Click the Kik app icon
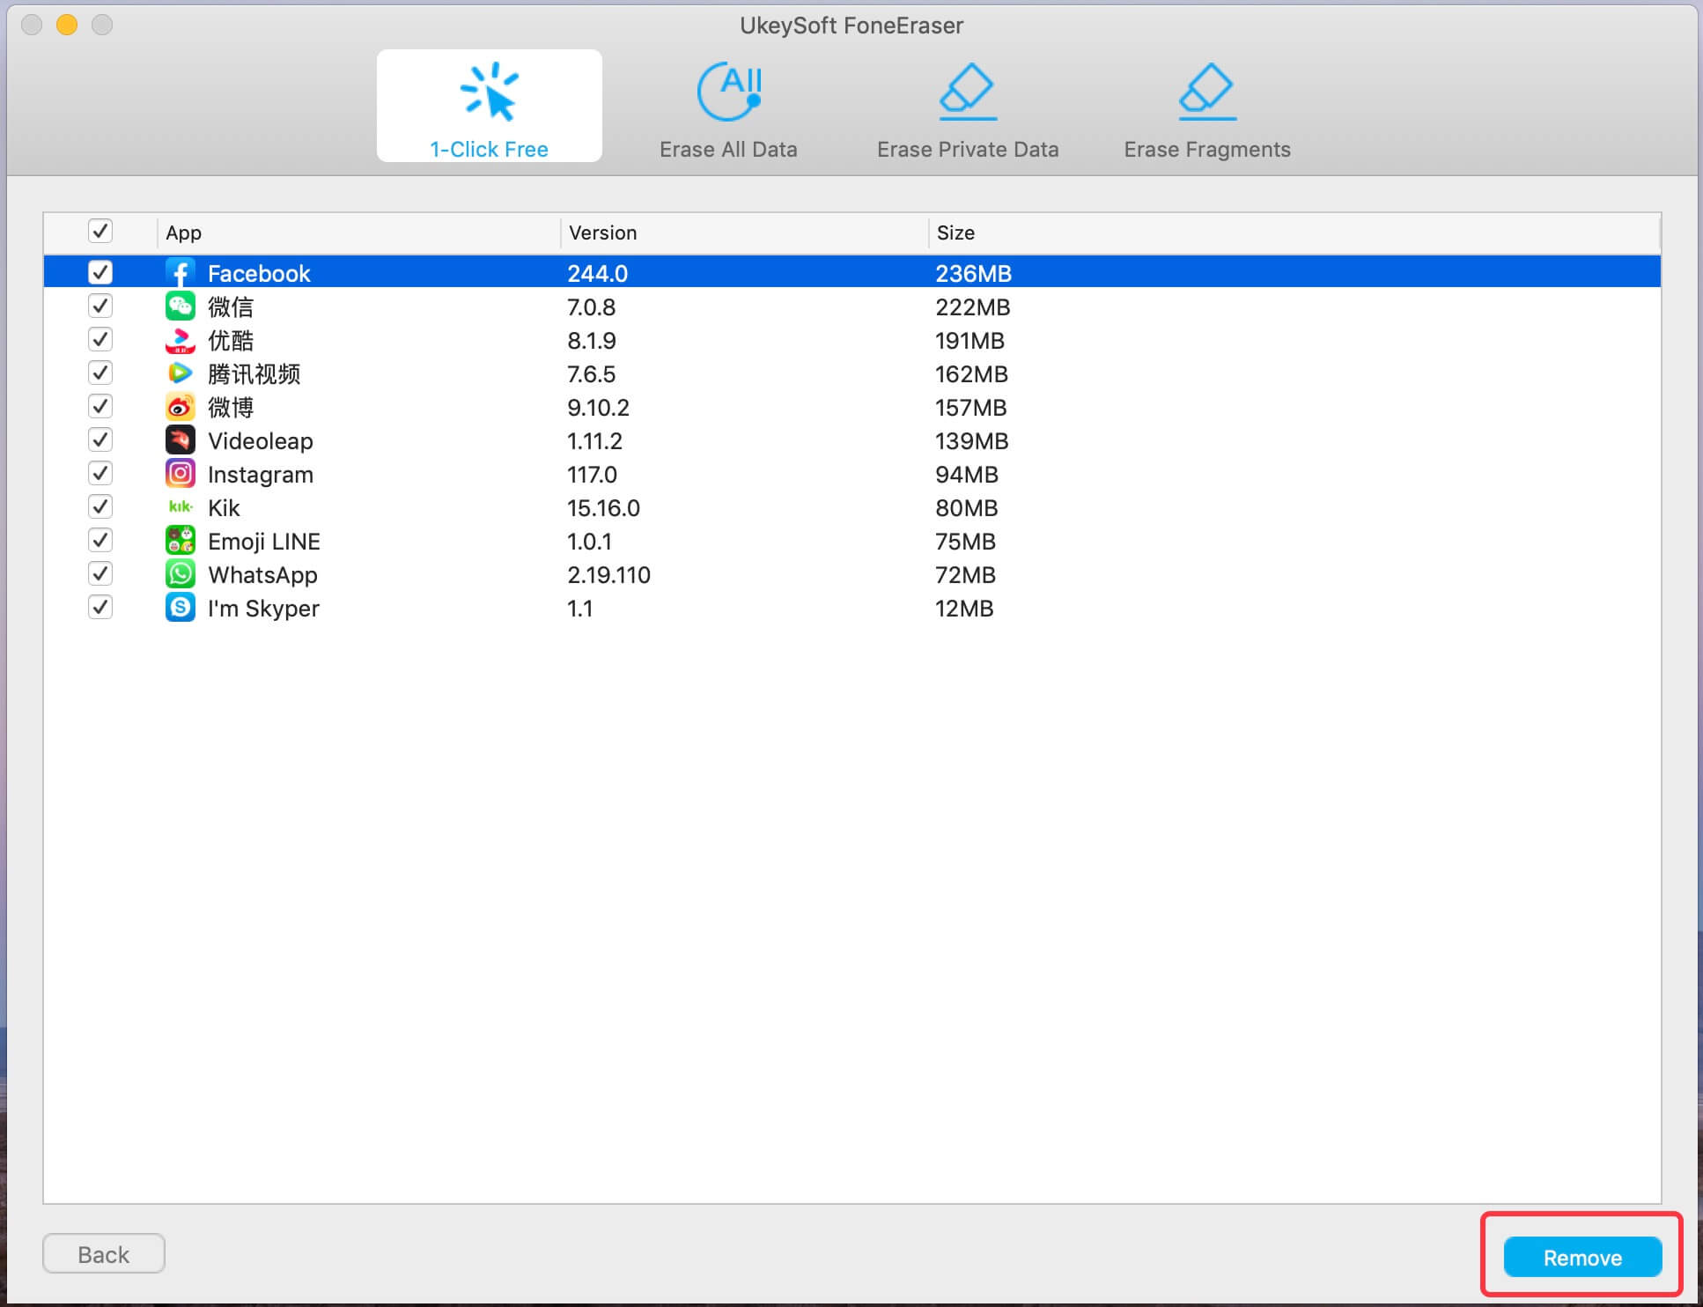This screenshot has height=1307, width=1703. point(181,507)
